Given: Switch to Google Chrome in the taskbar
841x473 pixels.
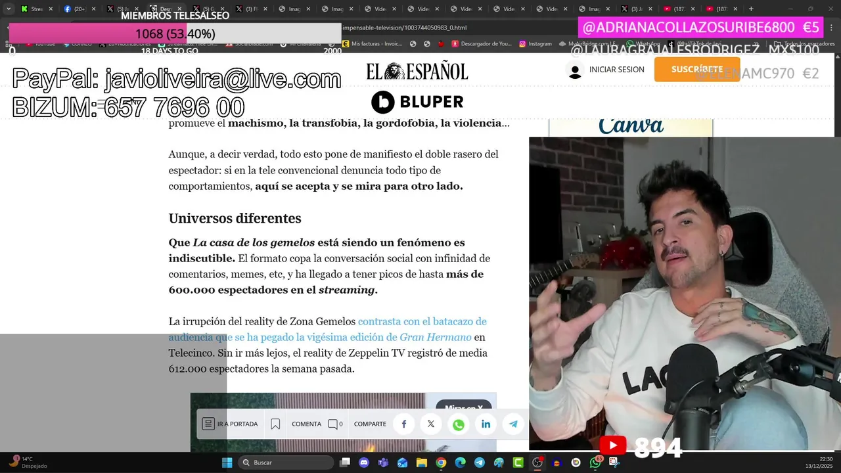Looking at the screenshot, I should tap(441, 462).
